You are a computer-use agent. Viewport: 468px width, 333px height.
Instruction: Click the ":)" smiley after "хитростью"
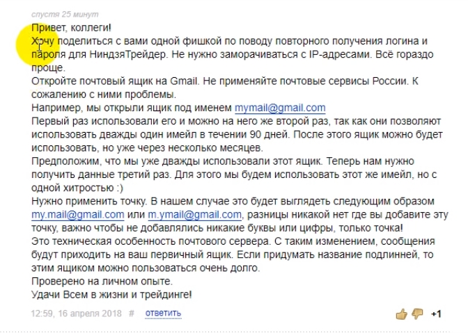click(x=123, y=188)
